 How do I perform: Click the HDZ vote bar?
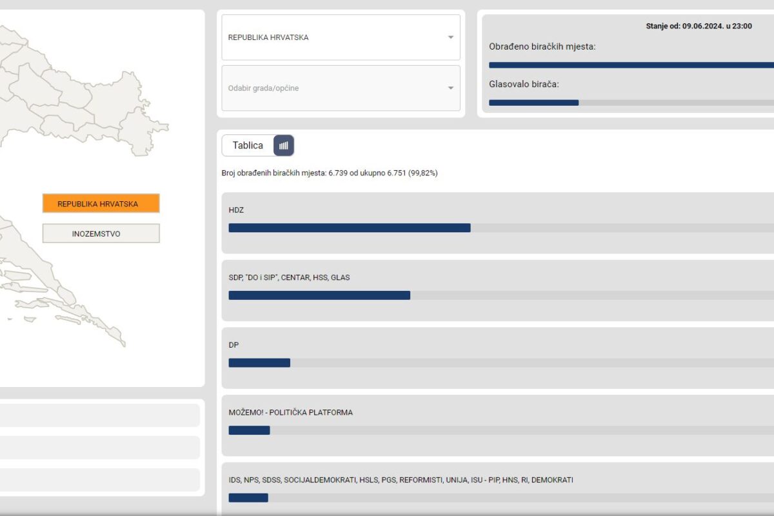pos(349,228)
